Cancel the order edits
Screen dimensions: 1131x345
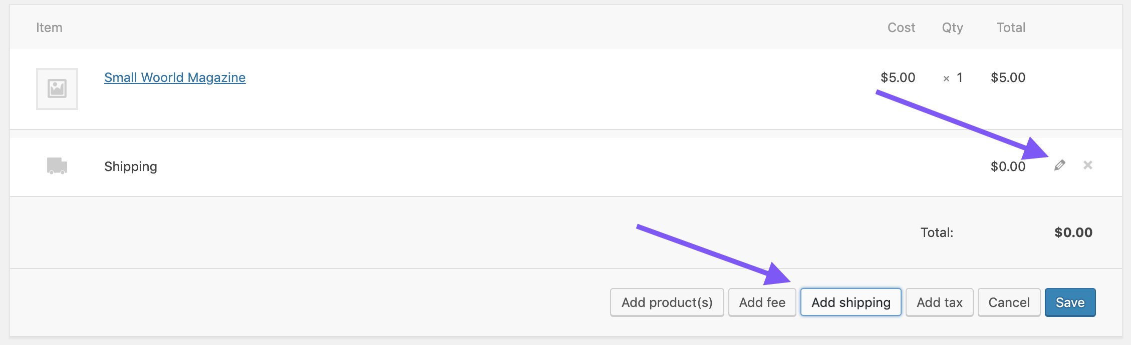pyautogui.click(x=1008, y=302)
